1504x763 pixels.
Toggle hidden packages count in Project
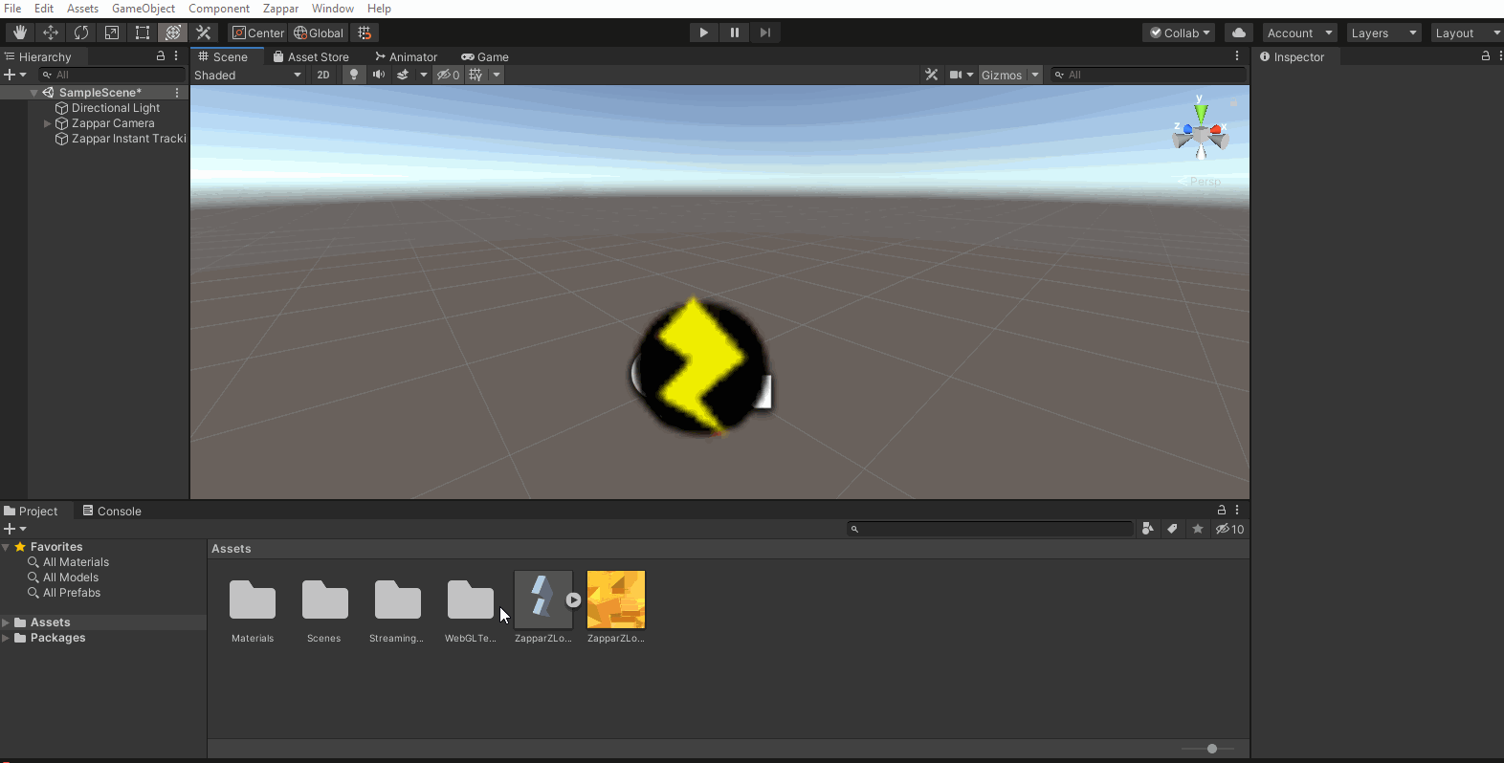[x=1230, y=529]
